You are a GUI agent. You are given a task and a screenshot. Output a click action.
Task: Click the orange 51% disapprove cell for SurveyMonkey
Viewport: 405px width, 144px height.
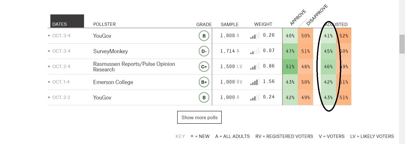306,51
